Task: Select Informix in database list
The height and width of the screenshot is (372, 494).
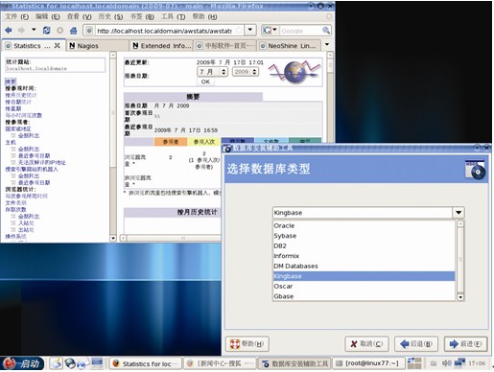Action: pos(364,256)
